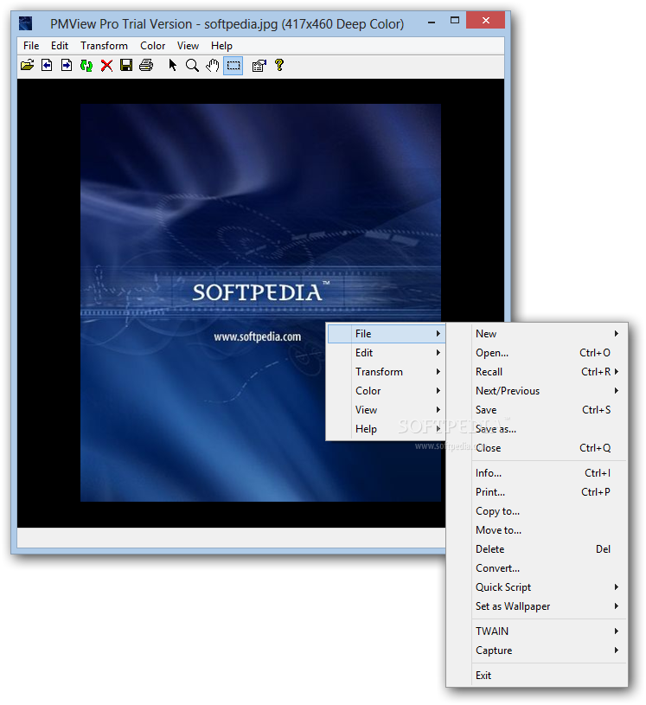Screen dimensions: 646x705
Task: Expand View submenu in context menu
Action: click(387, 410)
